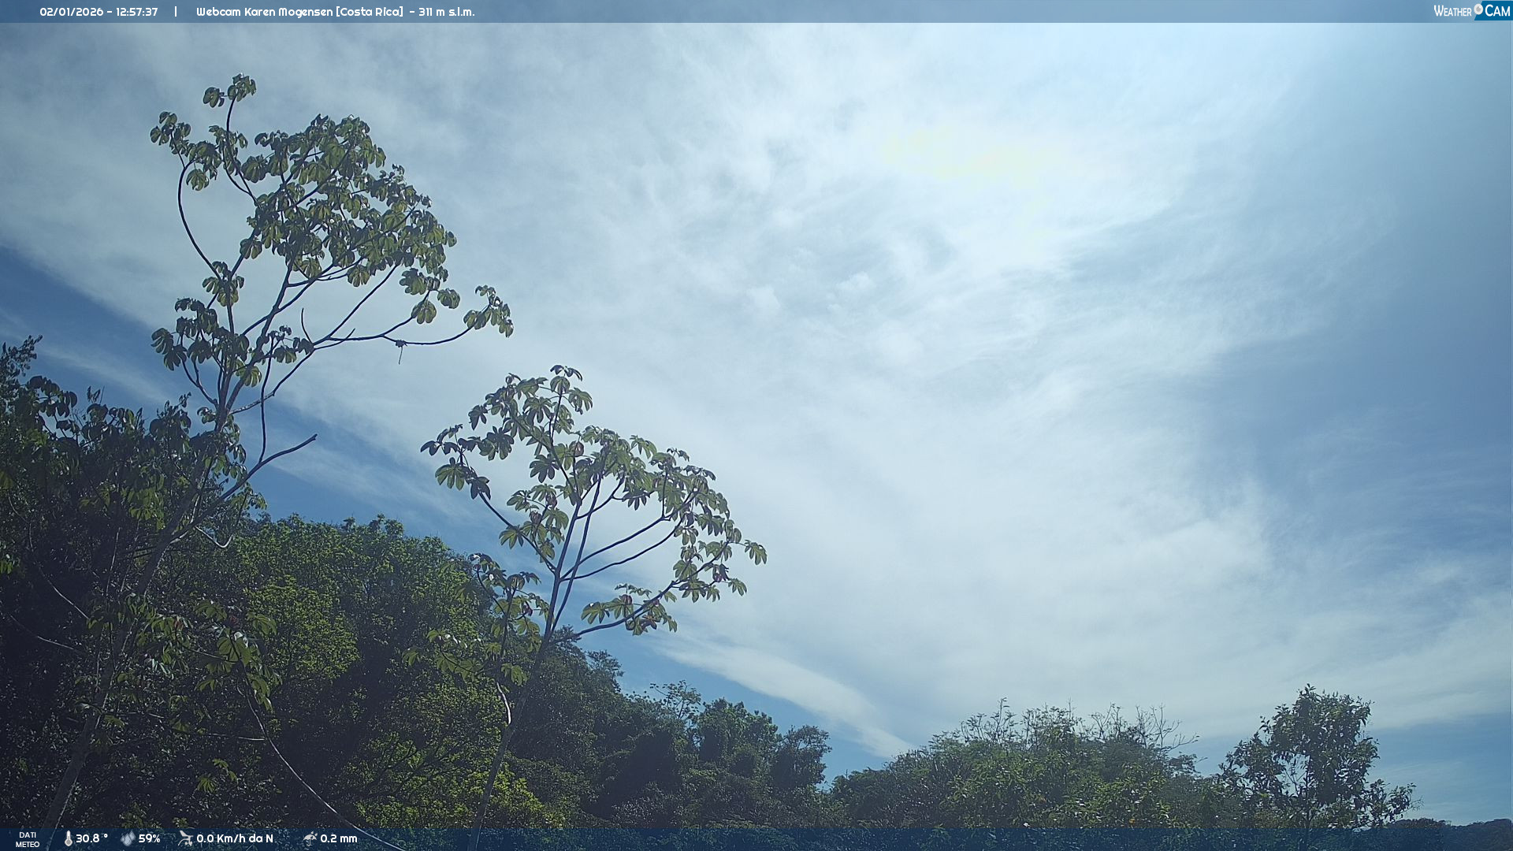Click the separator bar after the timestamp
1513x851 pixels.
coord(176,12)
